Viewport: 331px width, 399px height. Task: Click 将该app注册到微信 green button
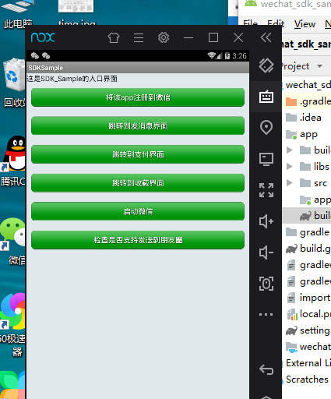click(138, 97)
